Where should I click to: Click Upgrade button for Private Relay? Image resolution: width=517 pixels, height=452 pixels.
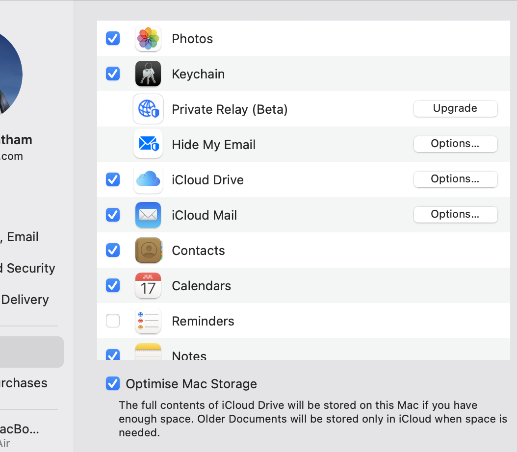click(455, 108)
